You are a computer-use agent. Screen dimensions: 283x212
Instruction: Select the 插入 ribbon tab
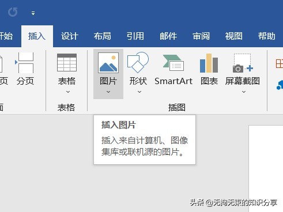coord(37,36)
